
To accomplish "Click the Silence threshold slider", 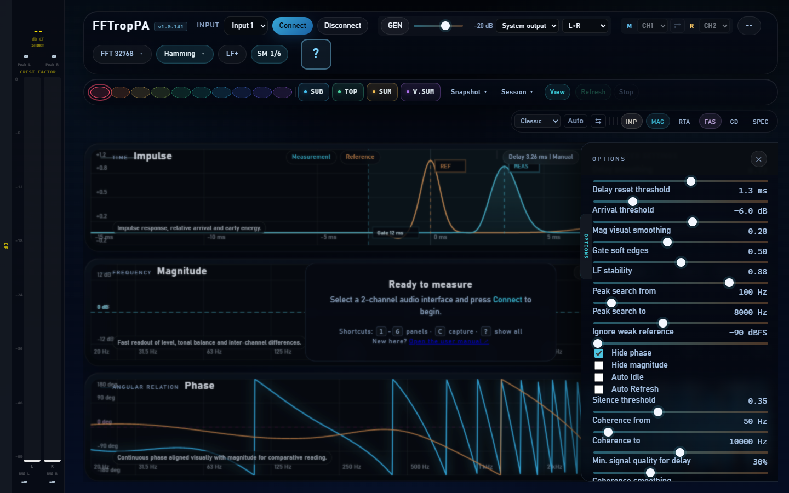I will coord(681,412).
